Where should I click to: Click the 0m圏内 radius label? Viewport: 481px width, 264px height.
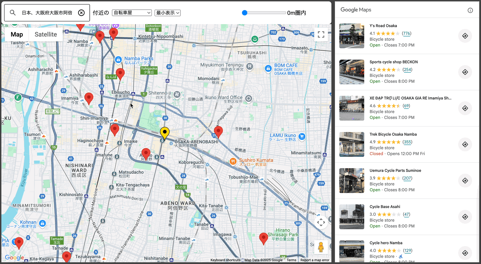pos(296,13)
